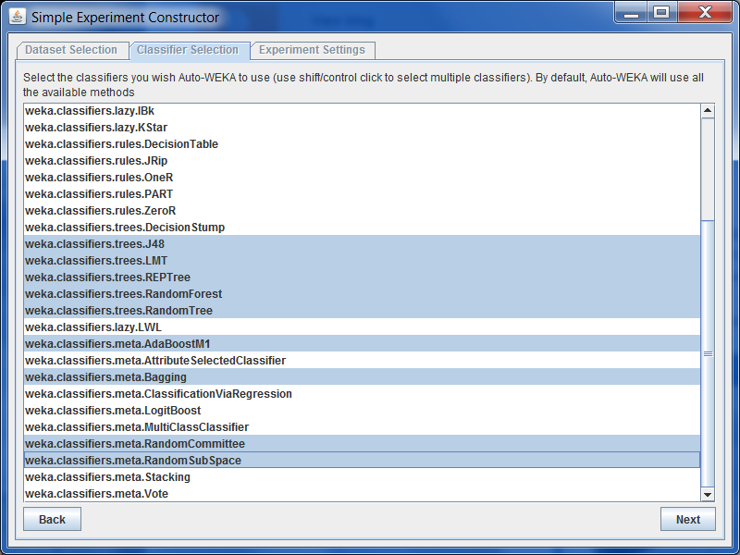Select weka.classifiers.meta.AttributeSelectedClassifier
This screenshot has height=555, width=740.
point(362,361)
